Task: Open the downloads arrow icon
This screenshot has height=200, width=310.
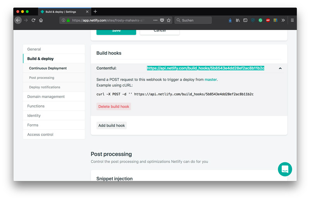Action: pos(230,20)
